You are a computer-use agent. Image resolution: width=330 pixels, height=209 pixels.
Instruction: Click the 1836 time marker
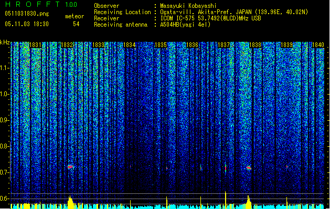192,45
